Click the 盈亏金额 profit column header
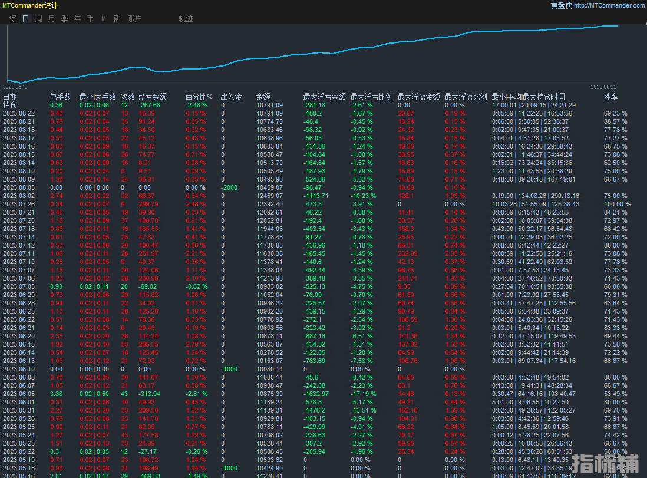The height and width of the screenshot is (478, 647). pos(152,97)
